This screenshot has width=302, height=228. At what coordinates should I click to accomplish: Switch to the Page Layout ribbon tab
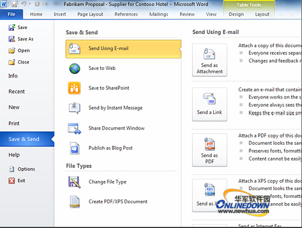click(x=90, y=14)
